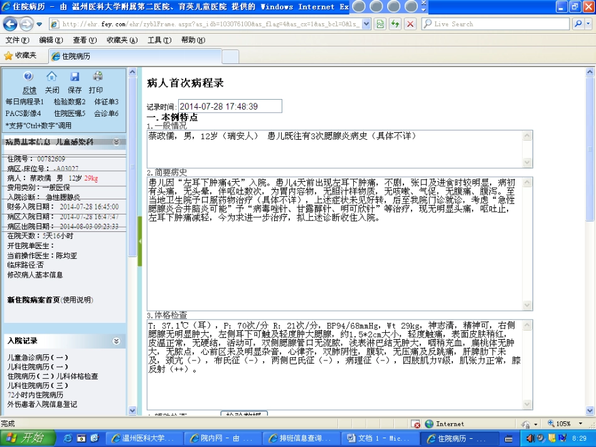Click the stop loading X icon

coord(410,24)
